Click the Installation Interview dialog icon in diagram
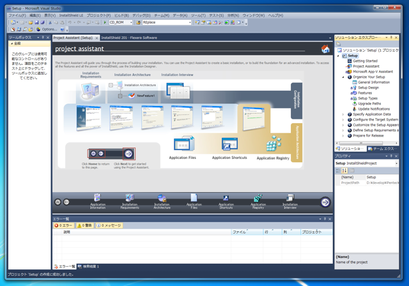 tap(178, 91)
